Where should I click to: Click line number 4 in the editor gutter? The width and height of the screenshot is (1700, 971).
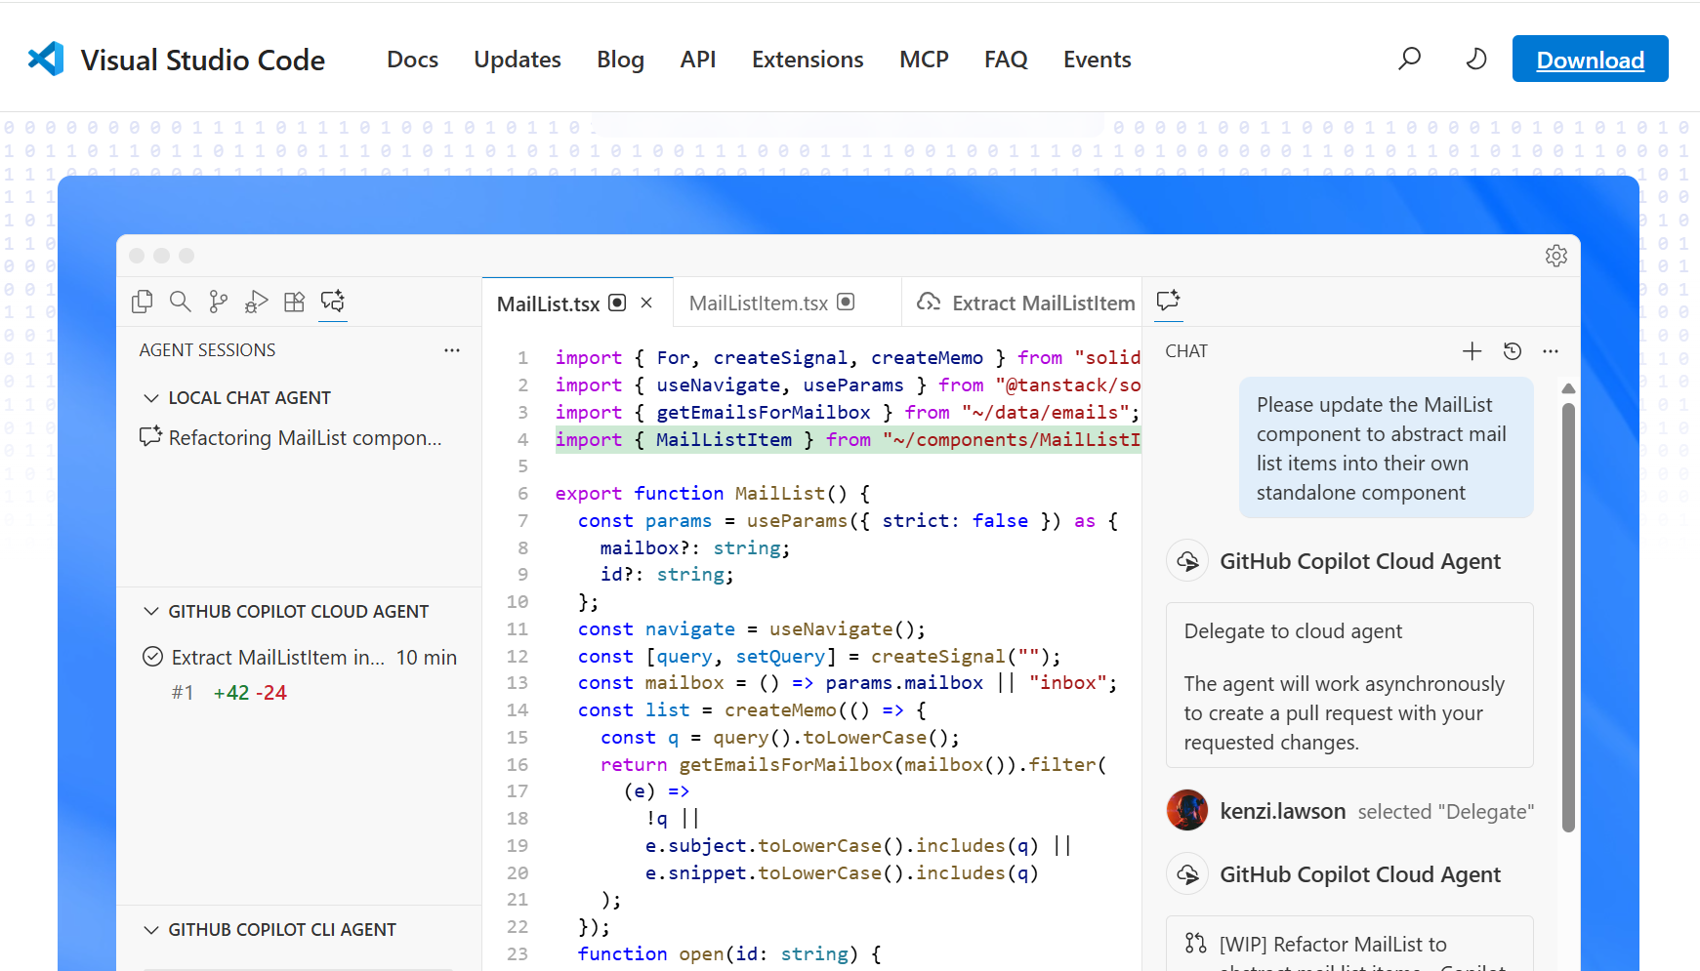[x=522, y=439]
